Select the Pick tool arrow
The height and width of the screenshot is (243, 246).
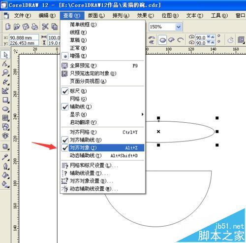(x=5, y=55)
